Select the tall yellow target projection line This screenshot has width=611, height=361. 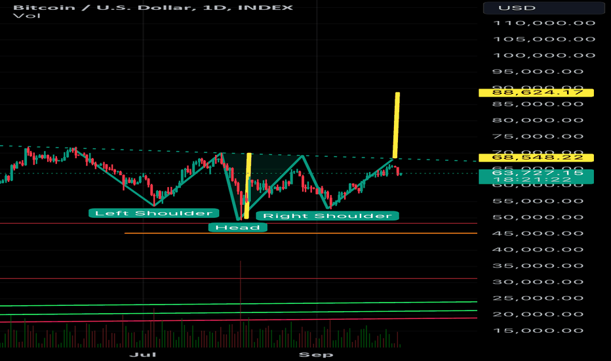pyautogui.click(x=396, y=125)
